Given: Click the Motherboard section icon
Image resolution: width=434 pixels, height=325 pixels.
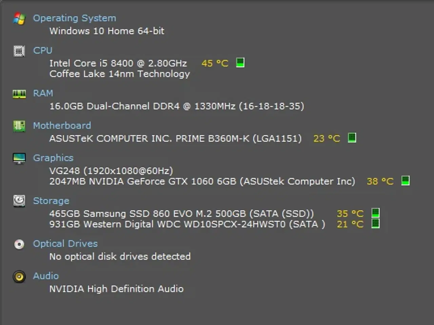Looking at the screenshot, I should coord(19,126).
